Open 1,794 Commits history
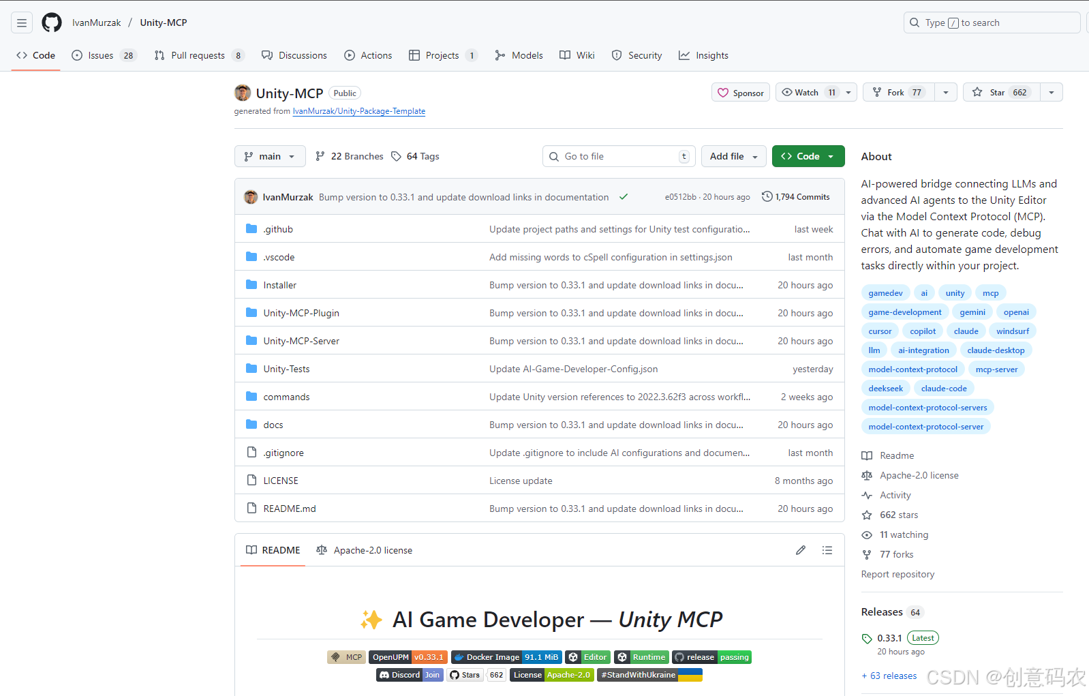Screen dimensions: 1089x696 (796, 197)
